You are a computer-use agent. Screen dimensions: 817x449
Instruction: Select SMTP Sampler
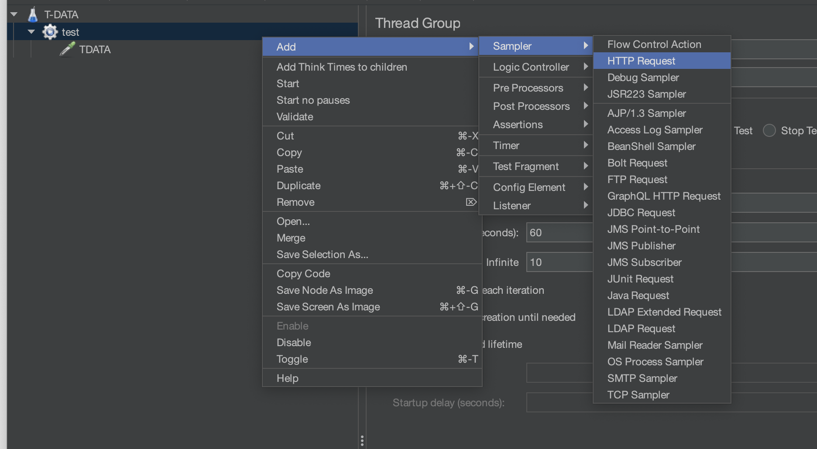(x=662, y=378)
